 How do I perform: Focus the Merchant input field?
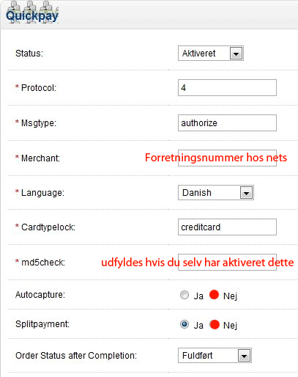click(227, 158)
